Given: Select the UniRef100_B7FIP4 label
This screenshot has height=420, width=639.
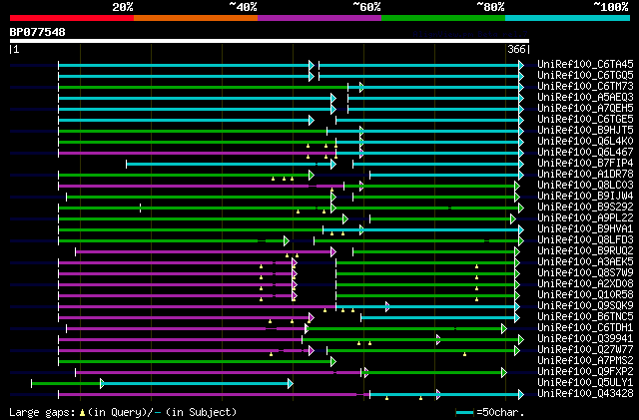Looking at the screenshot, I should (585, 164).
